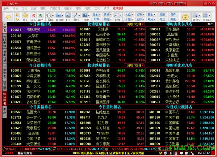Click the 机会情报 news ticker text
Image resolution: width=217 pixels, height=157 pixels.
click(x=108, y=153)
